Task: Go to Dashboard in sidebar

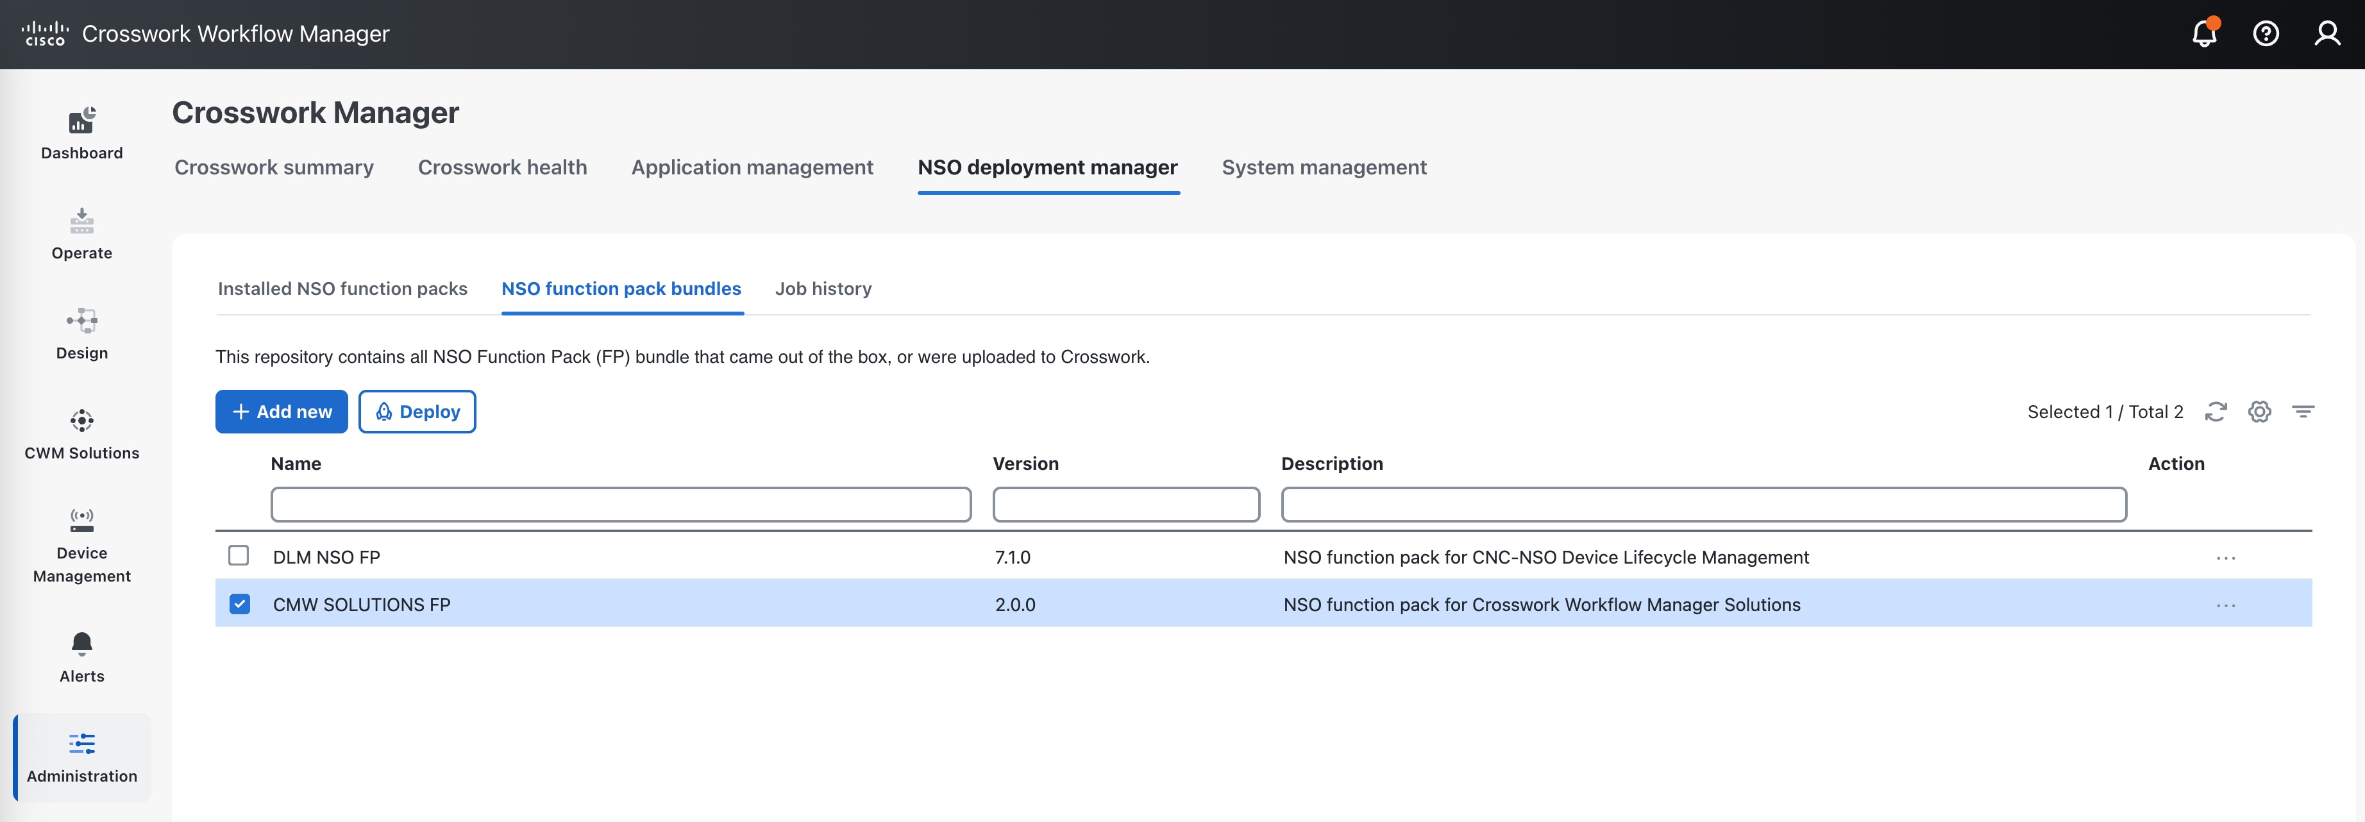Action: click(x=81, y=133)
